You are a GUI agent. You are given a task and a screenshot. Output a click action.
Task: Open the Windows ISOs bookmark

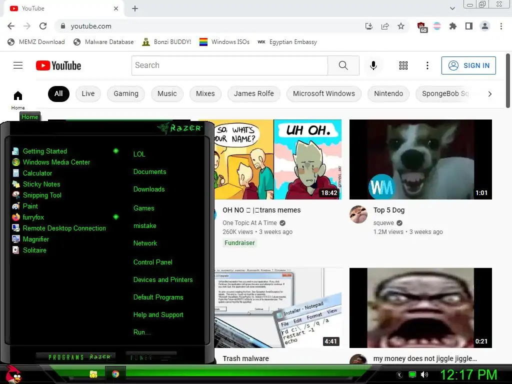[x=224, y=42]
